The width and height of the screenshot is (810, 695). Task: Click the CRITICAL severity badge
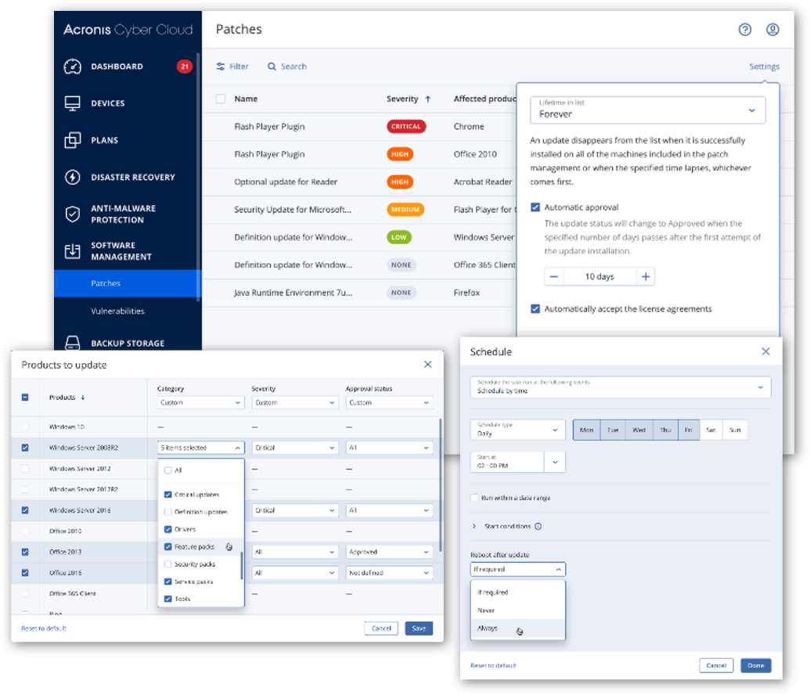point(406,127)
